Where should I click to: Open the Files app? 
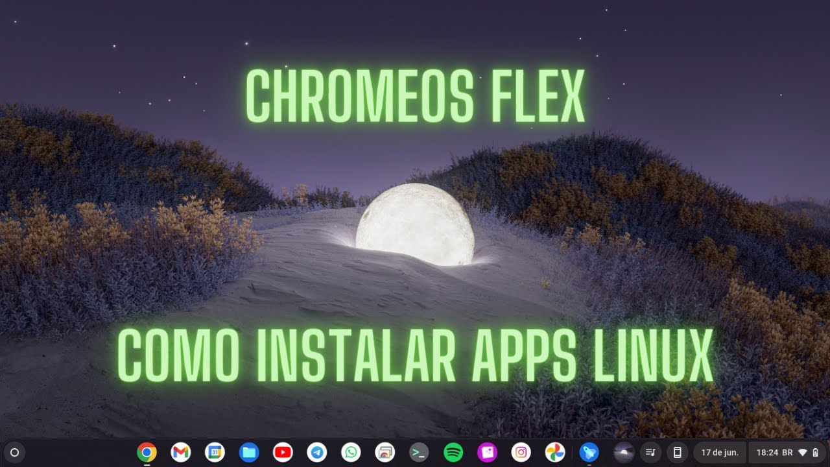pos(249,452)
